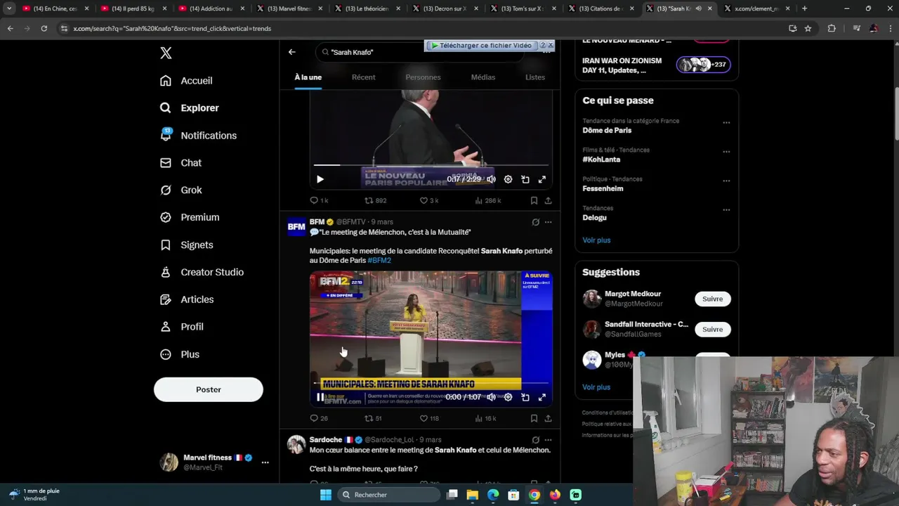Open Profil in the sidebar
The height and width of the screenshot is (506, 899).
[x=181, y=327]
